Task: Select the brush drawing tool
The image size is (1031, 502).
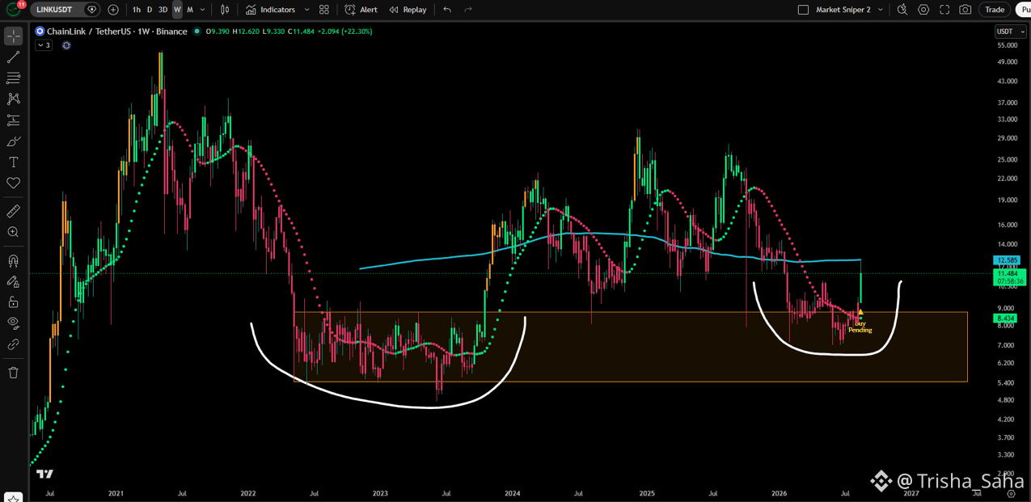Action: coord(14,141)
